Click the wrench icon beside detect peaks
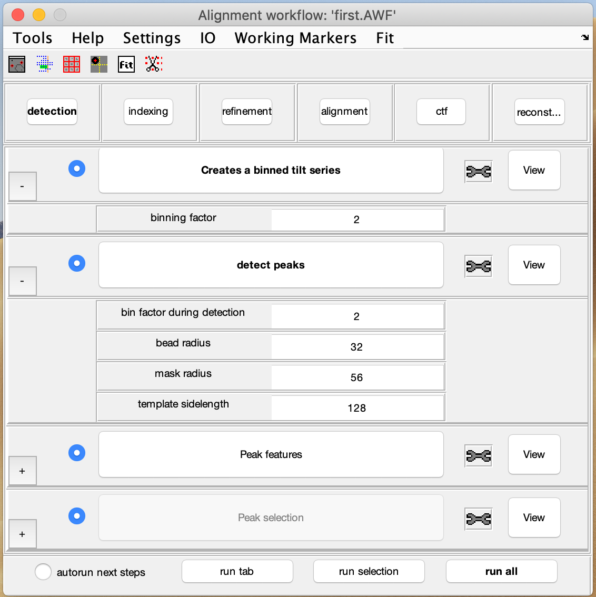The width and height of the screenshot is (596, 597). pyautogui.click(x=478, y=266)
